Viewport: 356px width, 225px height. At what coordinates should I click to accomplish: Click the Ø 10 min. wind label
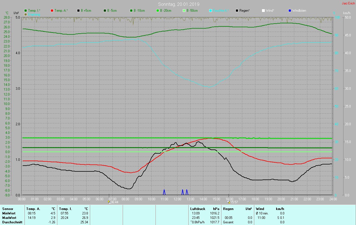(262, 213)
